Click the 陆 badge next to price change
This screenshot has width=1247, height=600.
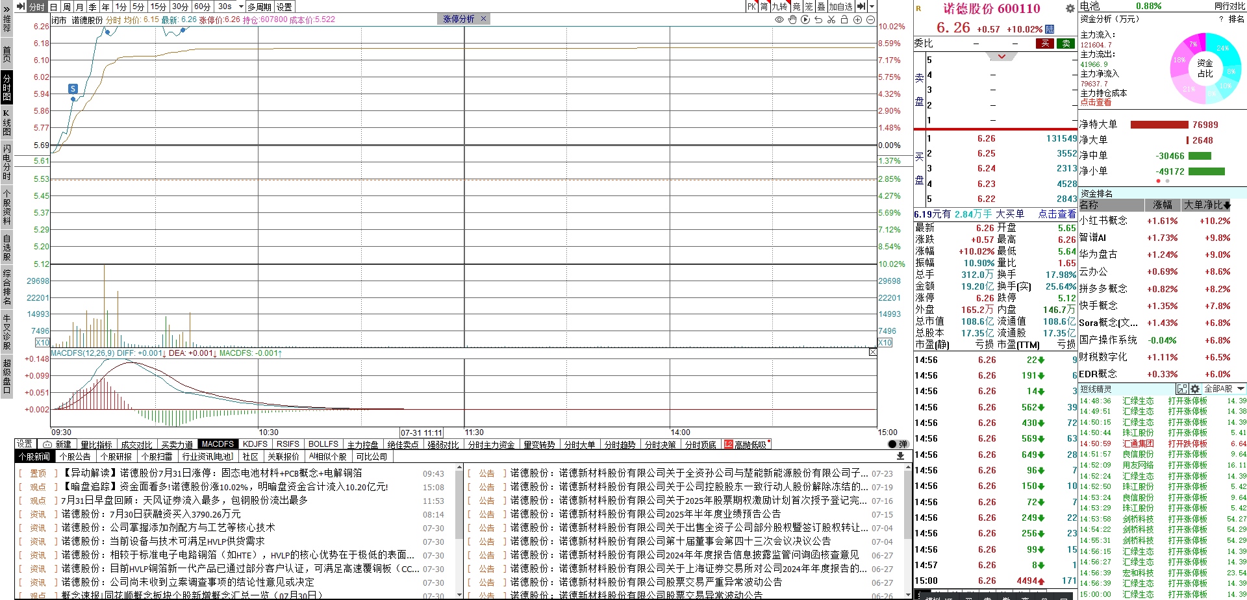click(x=1050, y=29)
